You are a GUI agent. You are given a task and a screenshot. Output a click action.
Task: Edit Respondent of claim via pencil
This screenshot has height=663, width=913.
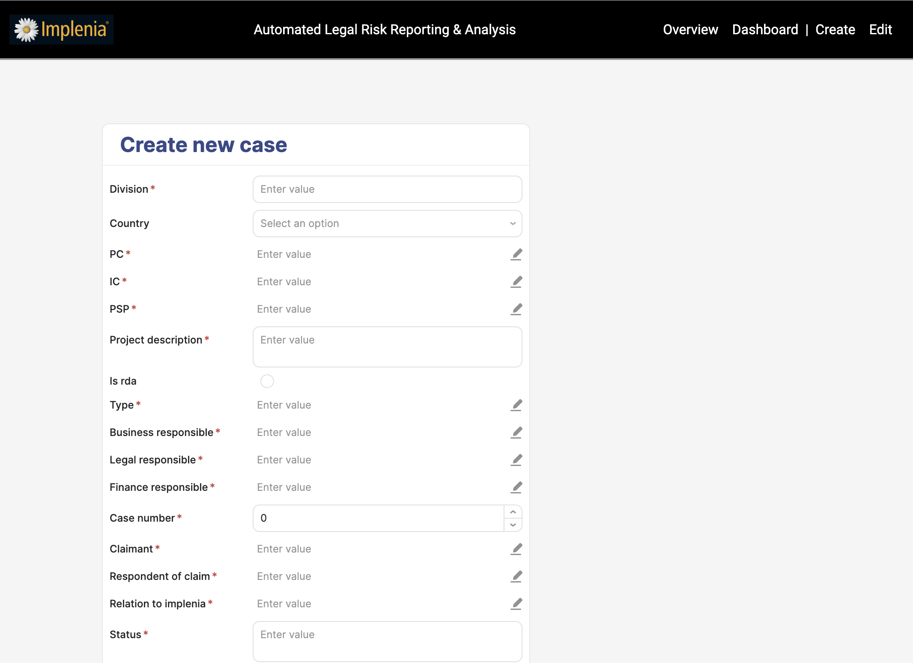point(516,576)
